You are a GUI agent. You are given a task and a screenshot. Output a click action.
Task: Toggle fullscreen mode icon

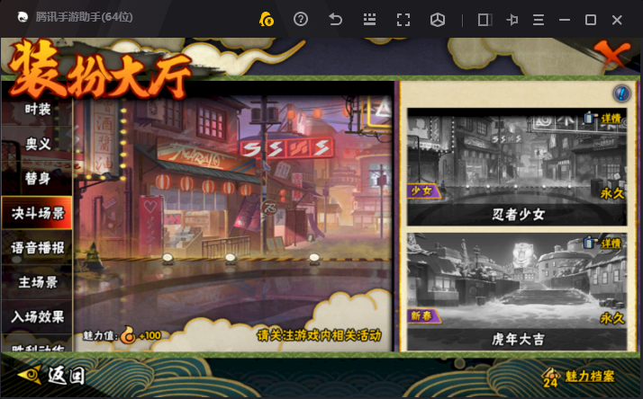403,19
